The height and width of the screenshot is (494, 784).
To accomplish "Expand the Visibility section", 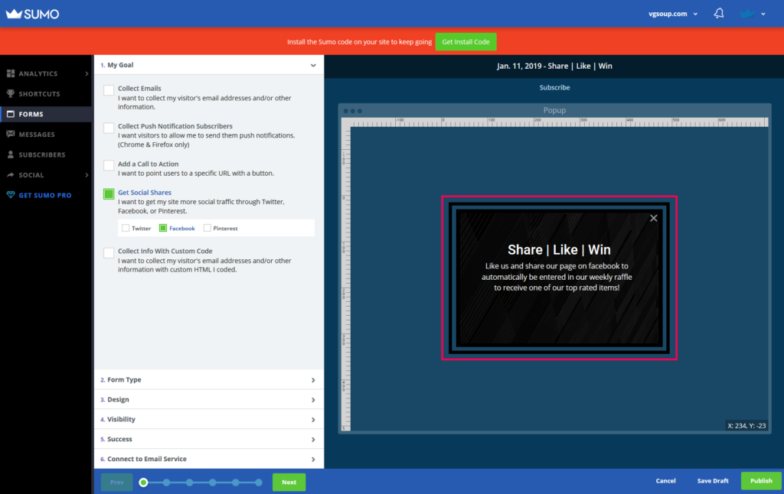I will point(208,420).
